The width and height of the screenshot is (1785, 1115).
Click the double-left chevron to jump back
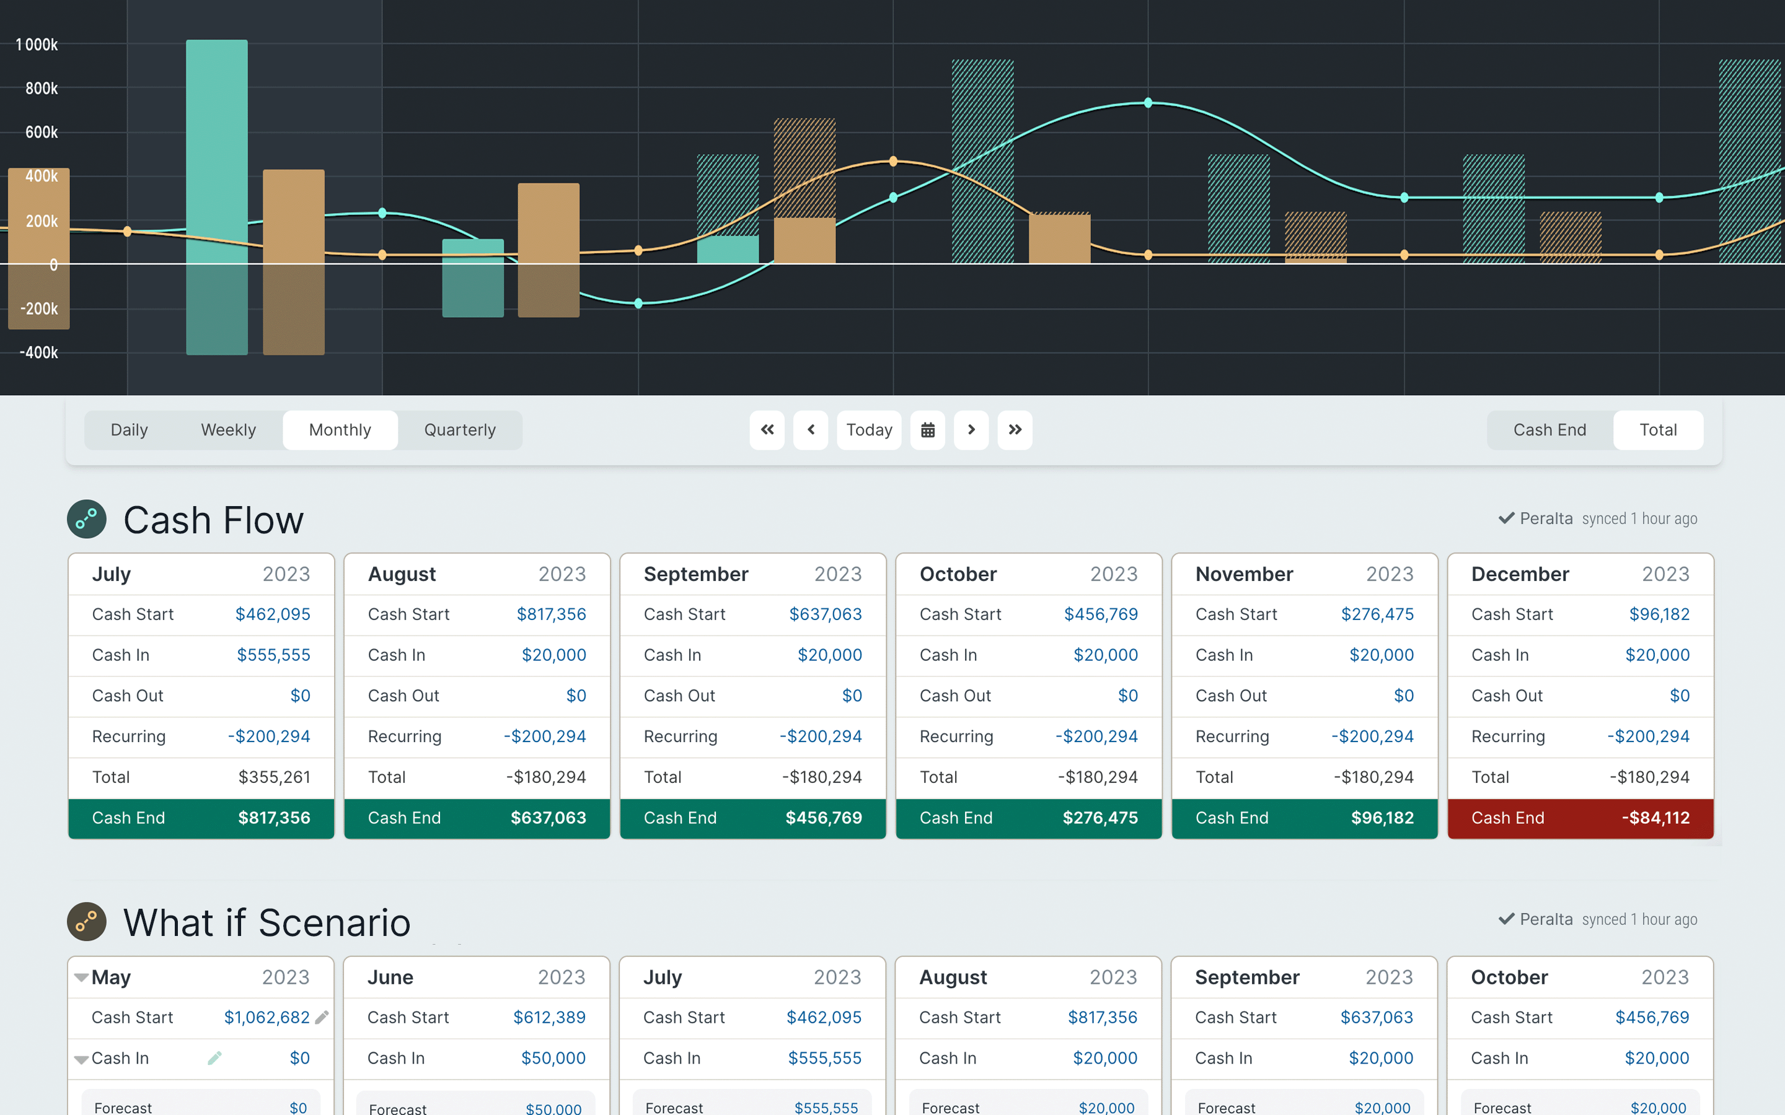(x=767, y=430)
